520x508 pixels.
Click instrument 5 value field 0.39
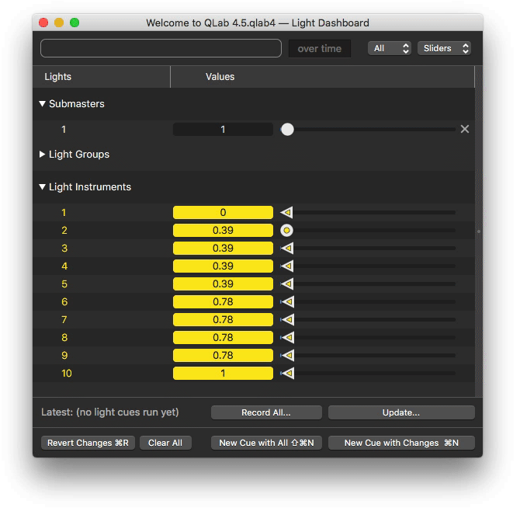click(223, 284)
